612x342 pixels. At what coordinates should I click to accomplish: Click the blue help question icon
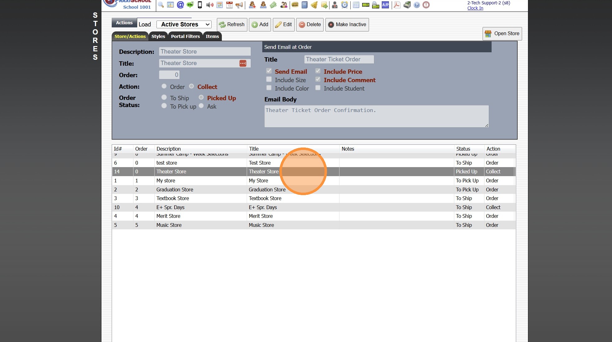[x=417, y=5]
